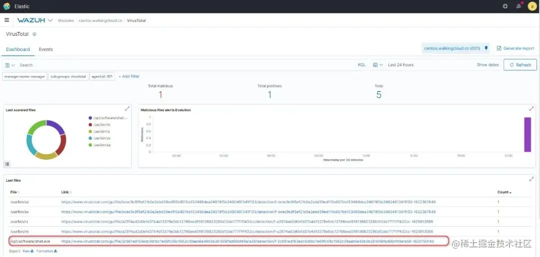Download Raw export
The image size is (540, 257).
pyautogui.click(x=28, y=251)
